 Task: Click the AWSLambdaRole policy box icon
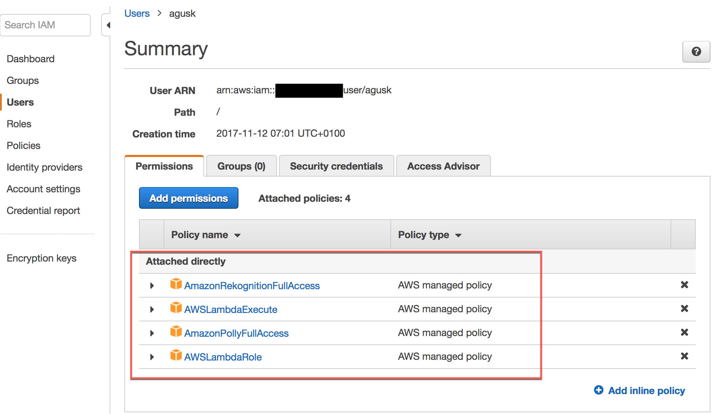[x=176, y=355]
